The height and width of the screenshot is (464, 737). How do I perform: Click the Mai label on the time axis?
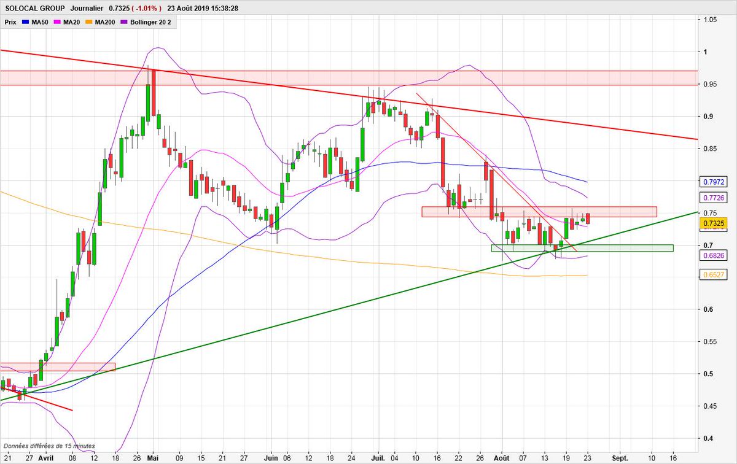click(153, 458)
